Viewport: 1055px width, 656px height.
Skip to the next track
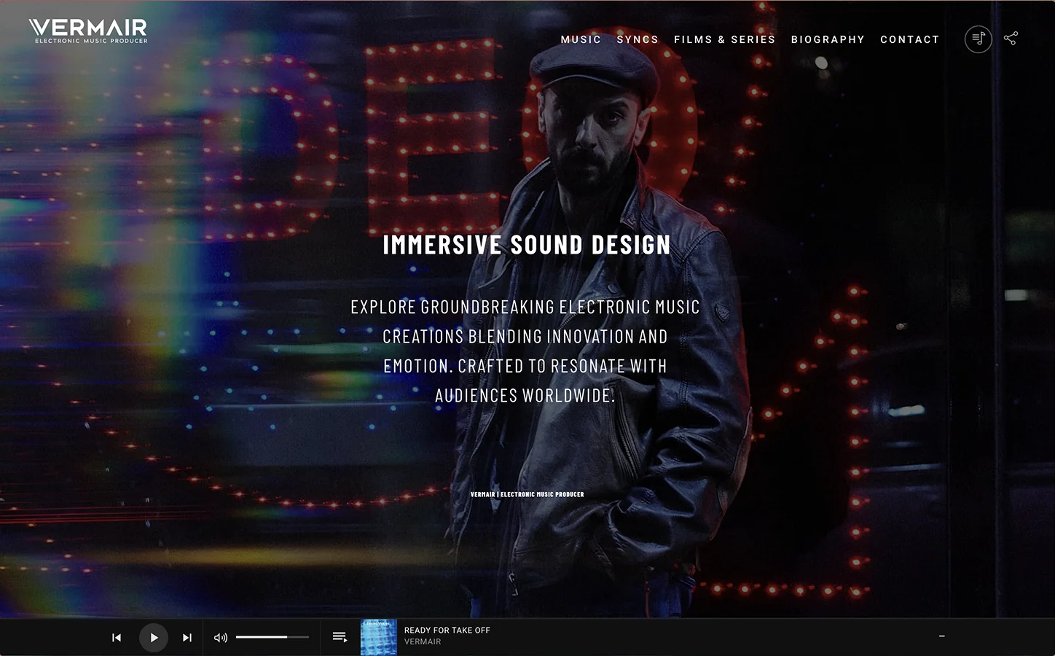point(187,638)
